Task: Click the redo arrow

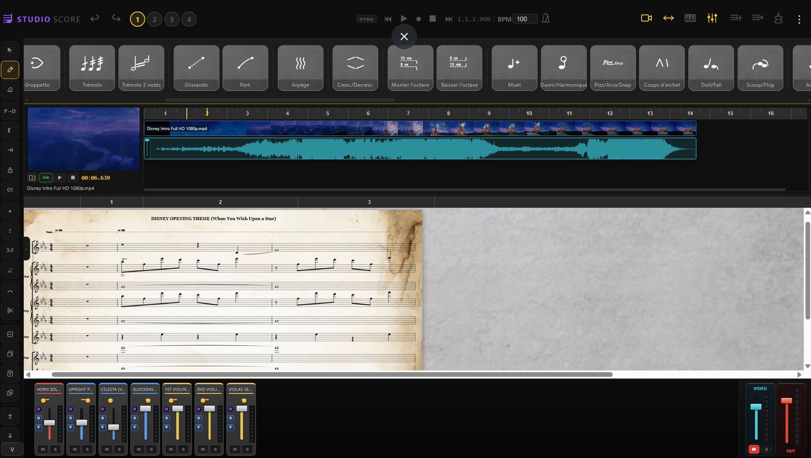Action: [x=116, y=18]
